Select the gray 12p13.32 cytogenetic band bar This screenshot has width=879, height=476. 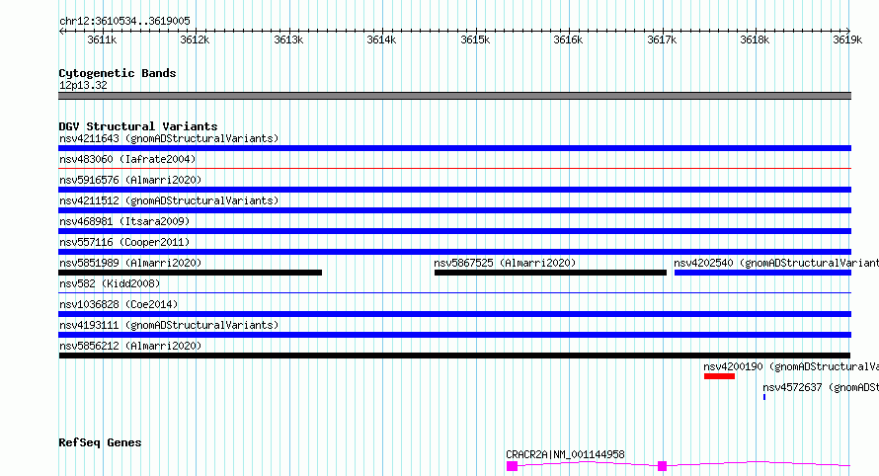[454, 96]
